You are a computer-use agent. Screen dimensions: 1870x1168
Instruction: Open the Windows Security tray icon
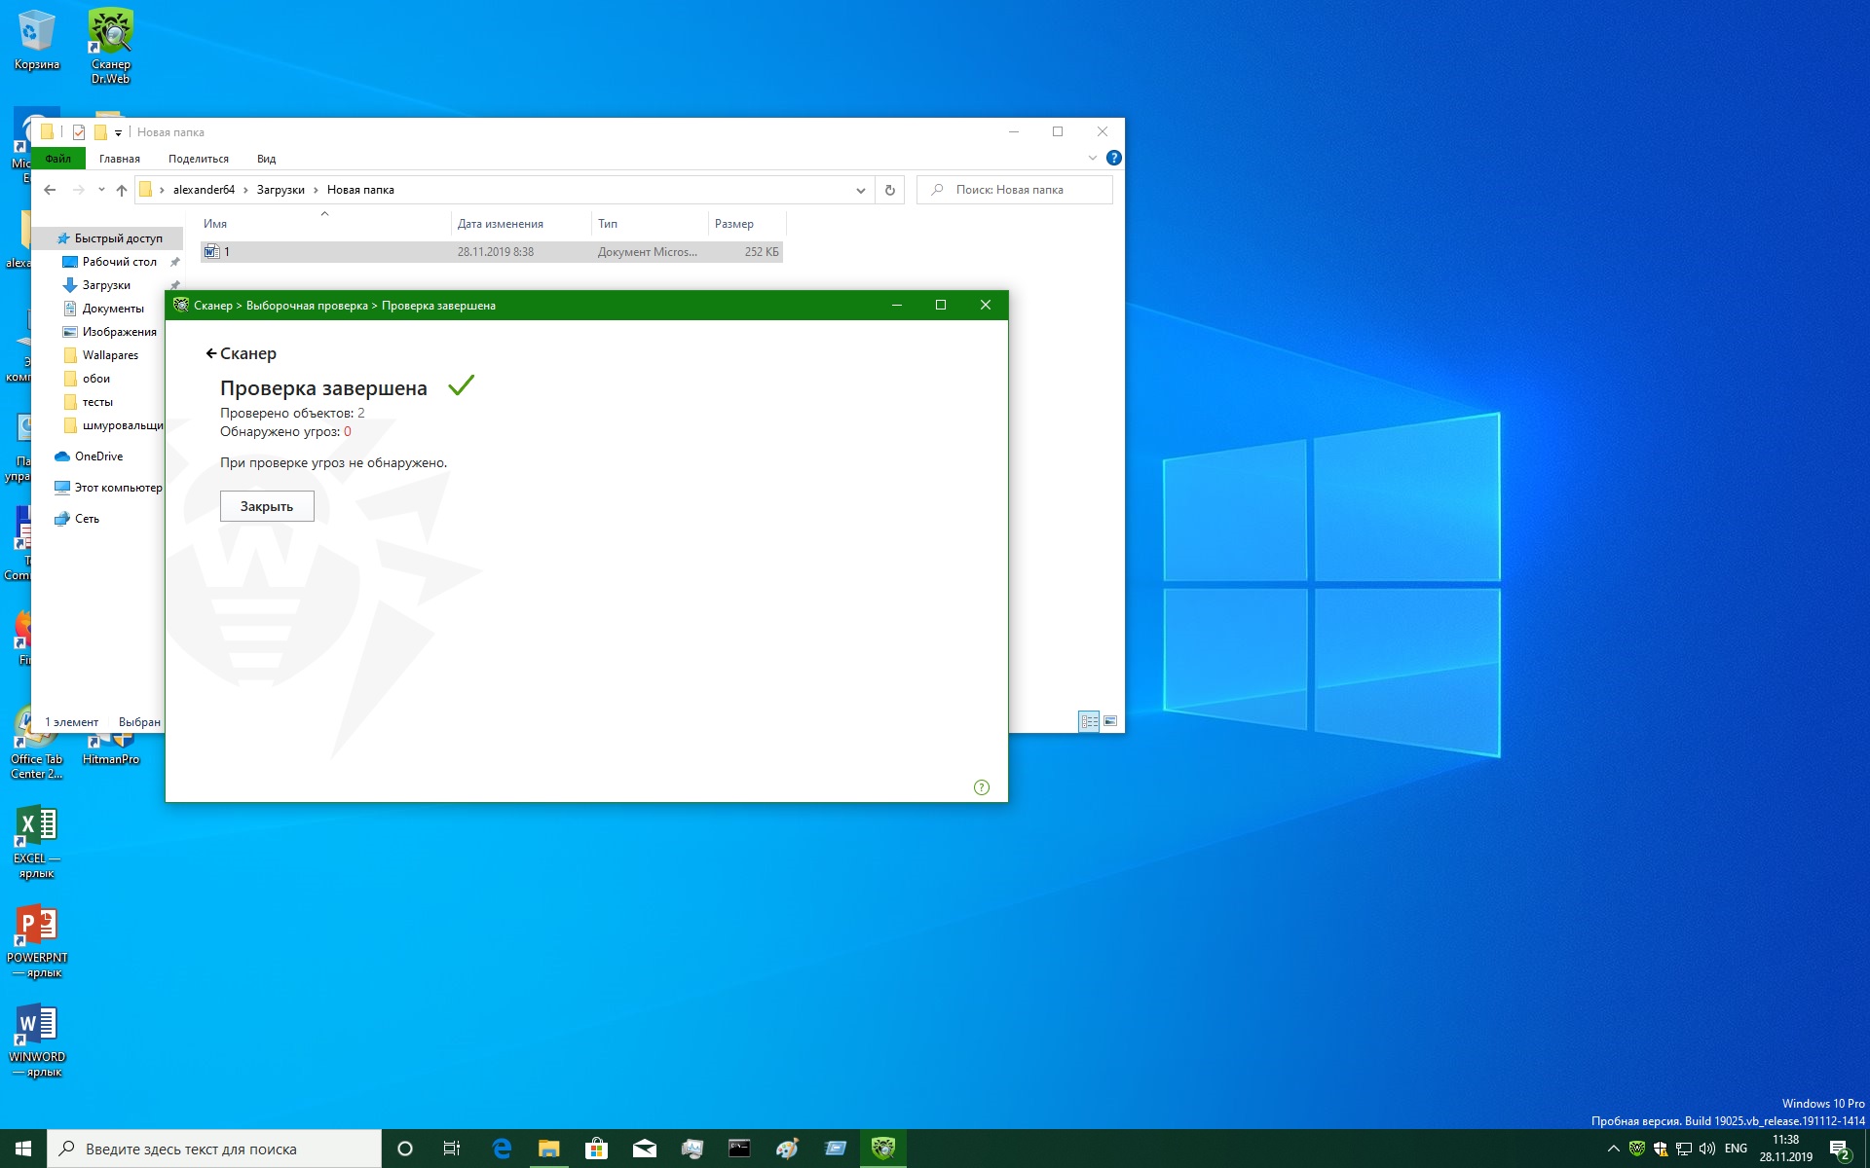pos(1661,1149)
